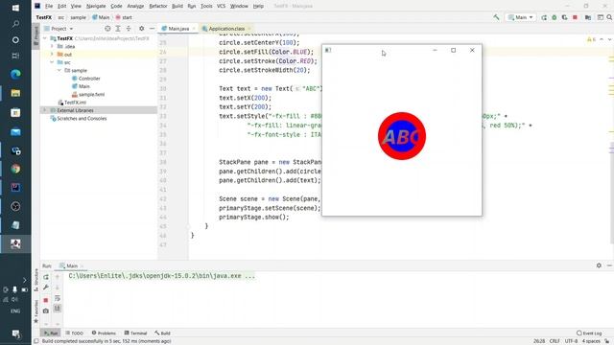
Task: Switch to the Application.class editor tab
Action: (x=226, y=29)
